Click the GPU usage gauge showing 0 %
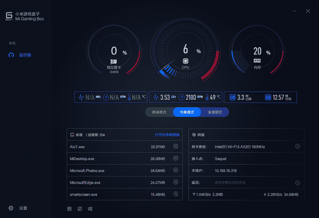The height and width of the screenshot is (218, 319). pyautogui.click(x=114, y=51)
